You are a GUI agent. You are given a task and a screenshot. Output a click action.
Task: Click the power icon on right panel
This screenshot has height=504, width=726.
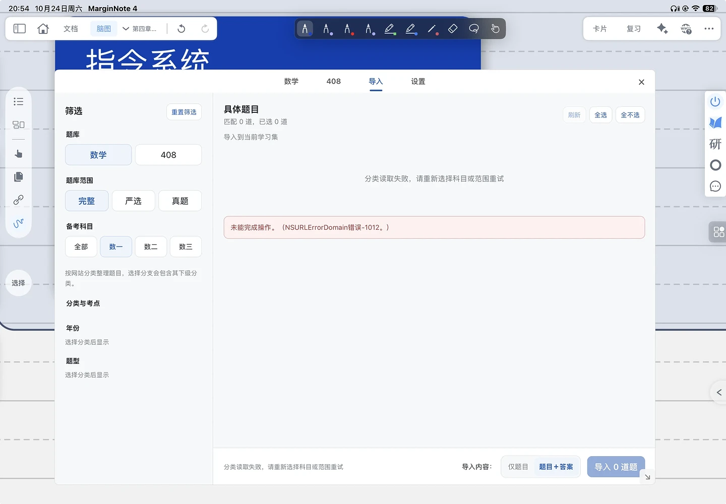(715, 101)
